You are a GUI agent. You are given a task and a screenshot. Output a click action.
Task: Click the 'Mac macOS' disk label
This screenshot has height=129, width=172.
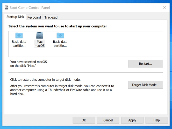point(40,44)
